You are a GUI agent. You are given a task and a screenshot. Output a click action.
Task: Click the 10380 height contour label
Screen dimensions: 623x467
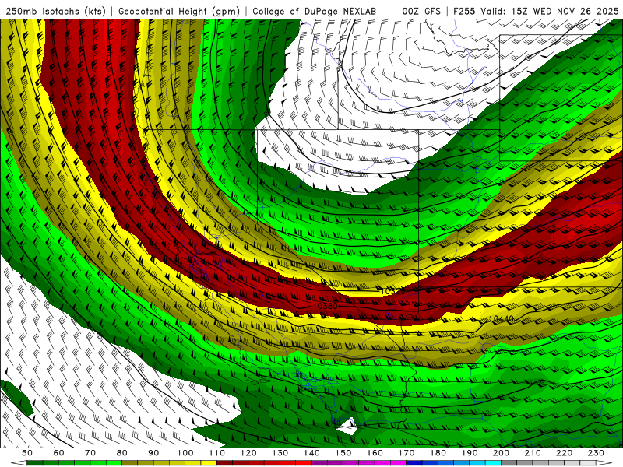[326, 306]
